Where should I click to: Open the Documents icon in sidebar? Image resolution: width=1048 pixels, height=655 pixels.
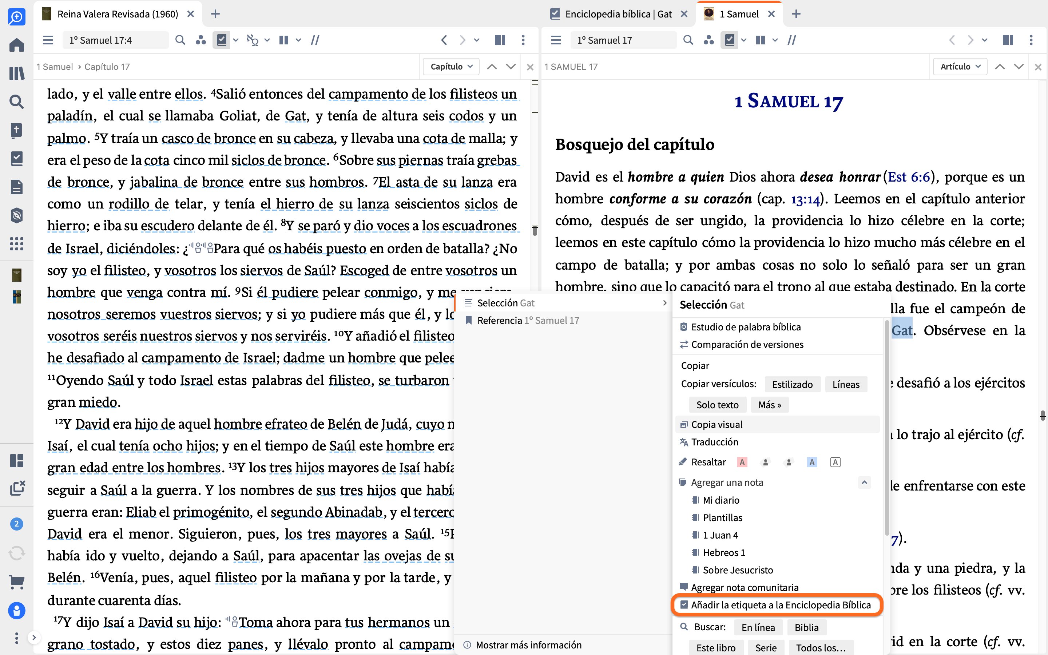(x=16, y=187)
